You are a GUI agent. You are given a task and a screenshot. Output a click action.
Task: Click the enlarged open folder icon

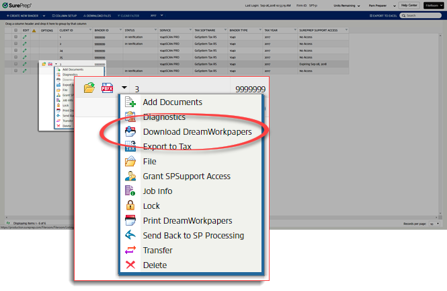[x=89, y=88]
